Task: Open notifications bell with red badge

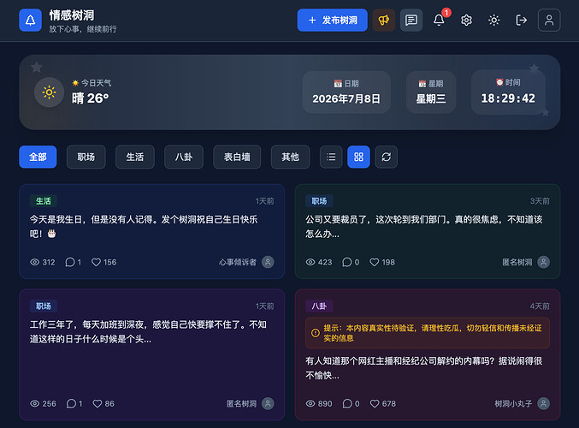Action: click(439, 20)
